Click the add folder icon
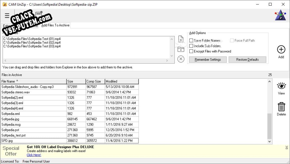 (x=181, y=49)
